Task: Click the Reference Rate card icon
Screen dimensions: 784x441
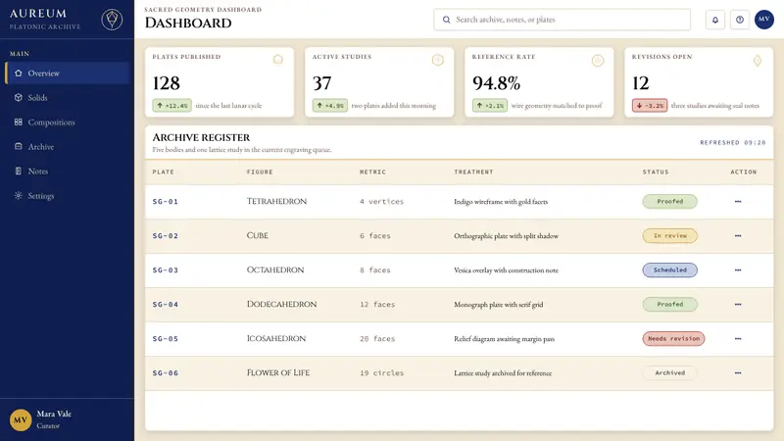Action: coord(598,61)
